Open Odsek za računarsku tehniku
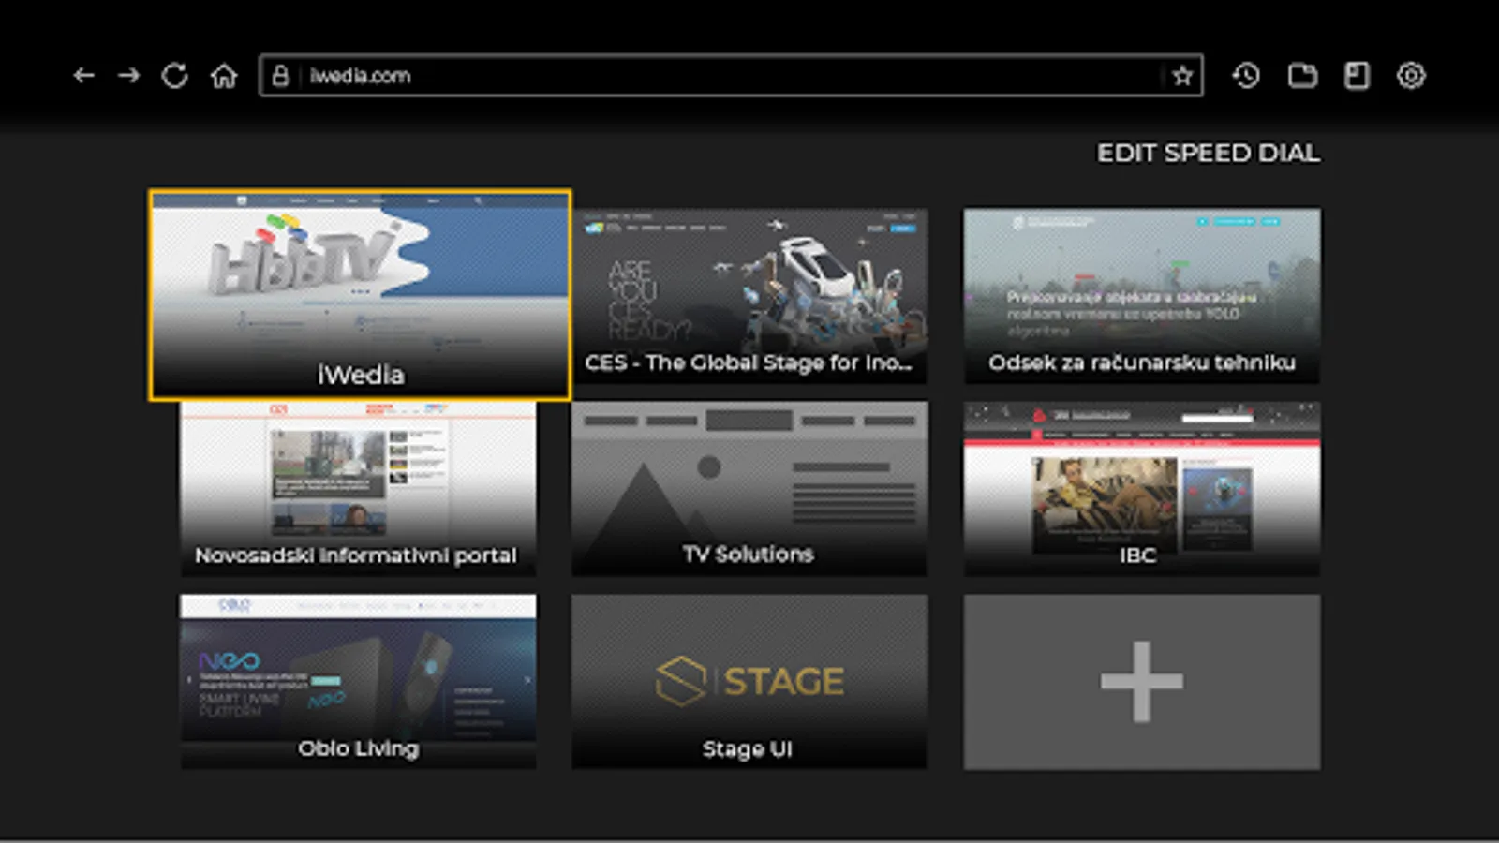This screenshot has width=1499, height=843. (1141, 292)
